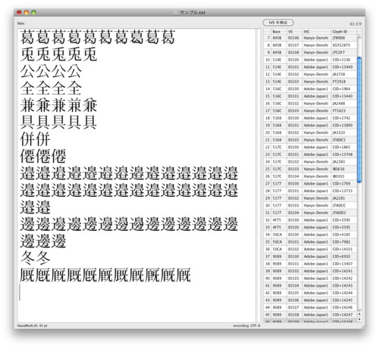The width and height of the screenshot is (379, 348).
Task: Select row 30 with Glyph ID JTADCC
Action: click(x=310, y=206)
